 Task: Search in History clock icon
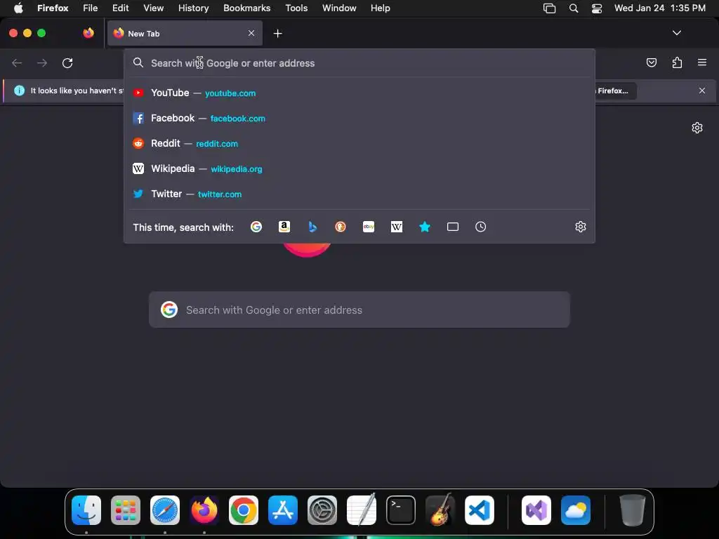click(480, 227)
